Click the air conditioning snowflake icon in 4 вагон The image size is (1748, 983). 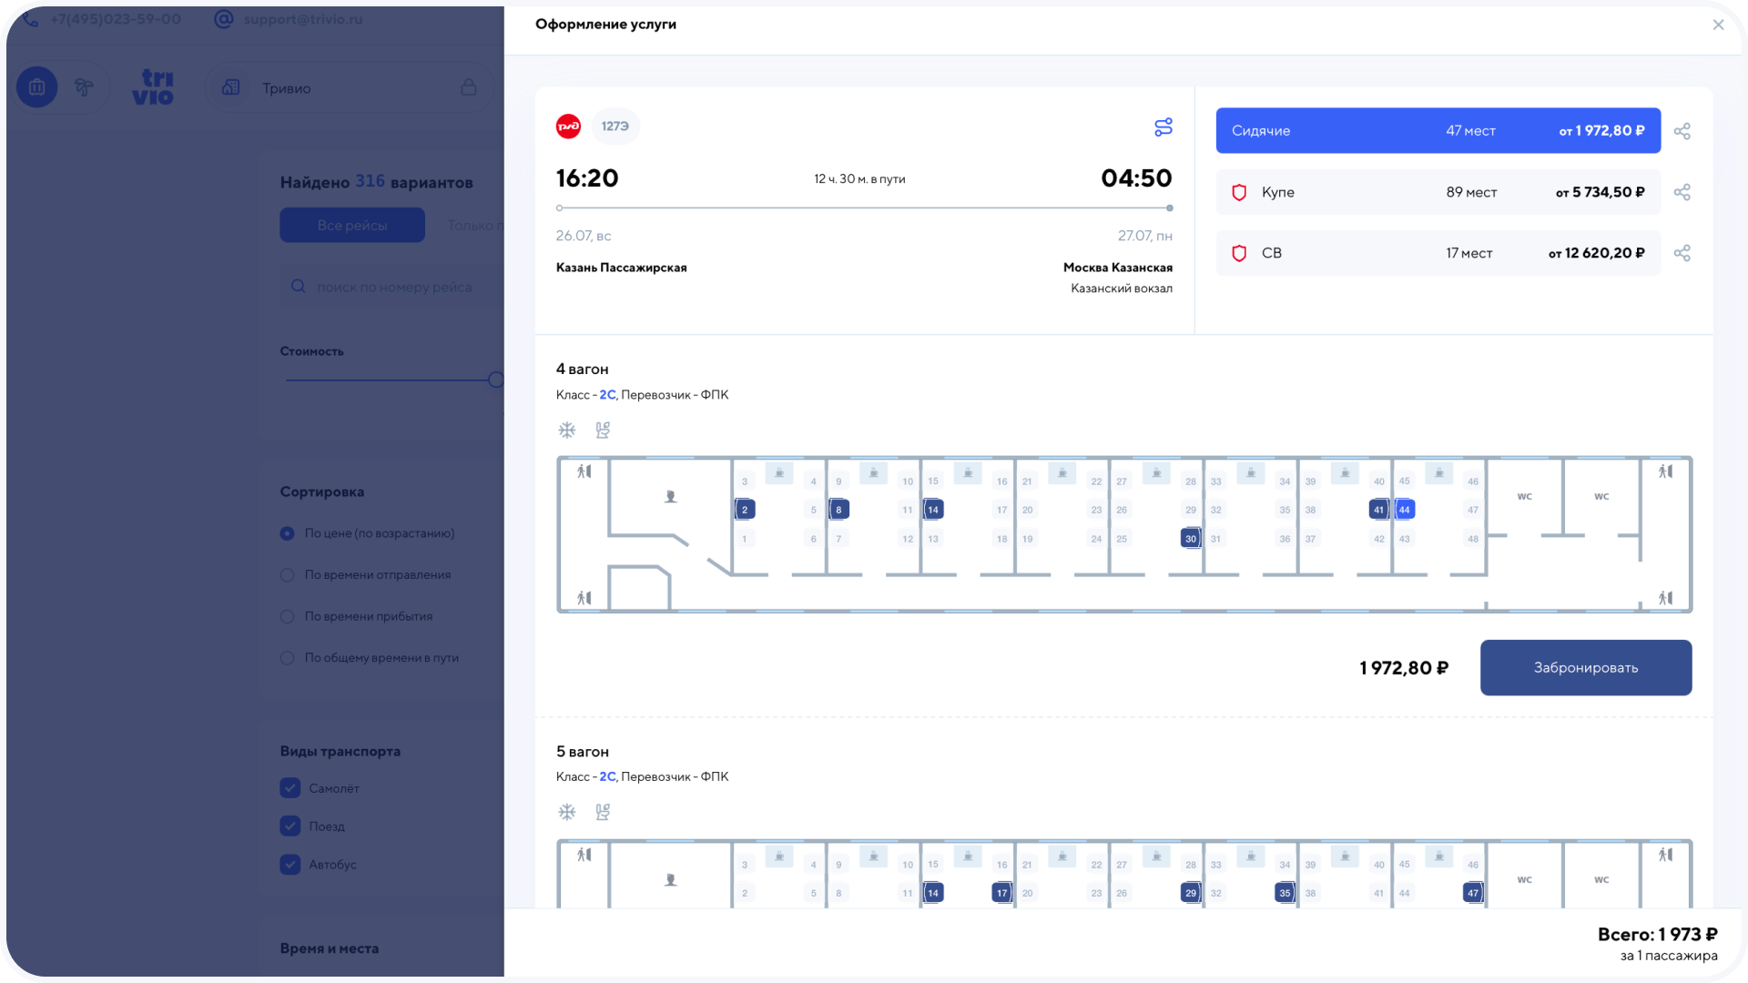coord(566,430)
